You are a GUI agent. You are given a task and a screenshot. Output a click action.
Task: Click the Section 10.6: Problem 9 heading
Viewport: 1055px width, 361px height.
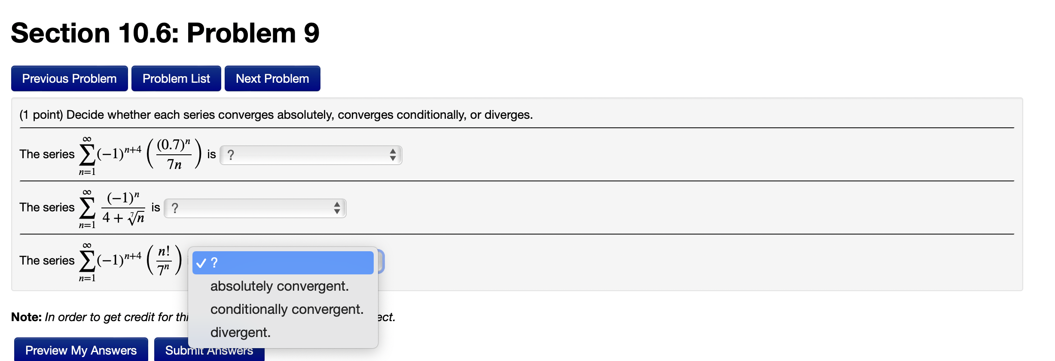165,32
